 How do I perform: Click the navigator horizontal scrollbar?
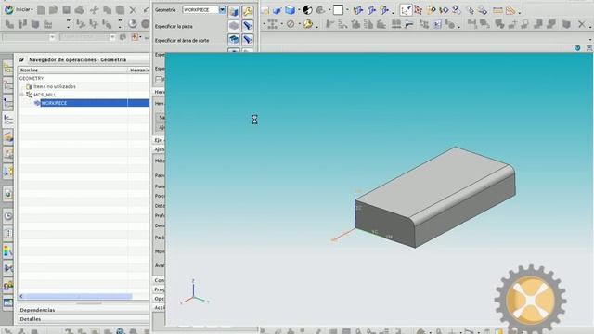click(79, 296)
